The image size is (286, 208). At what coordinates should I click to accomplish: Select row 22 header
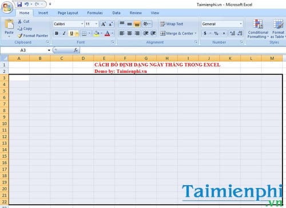click(x=4, y=202)
